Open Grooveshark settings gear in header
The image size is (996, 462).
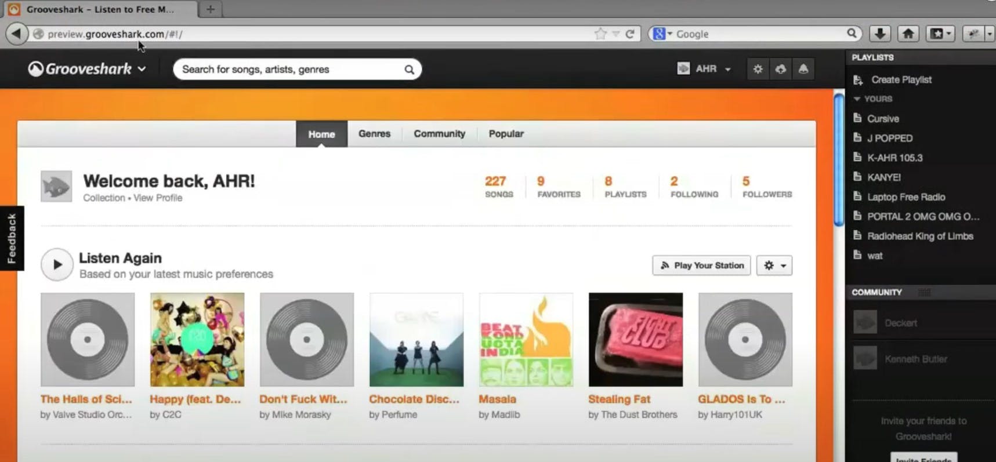point(758,69)
